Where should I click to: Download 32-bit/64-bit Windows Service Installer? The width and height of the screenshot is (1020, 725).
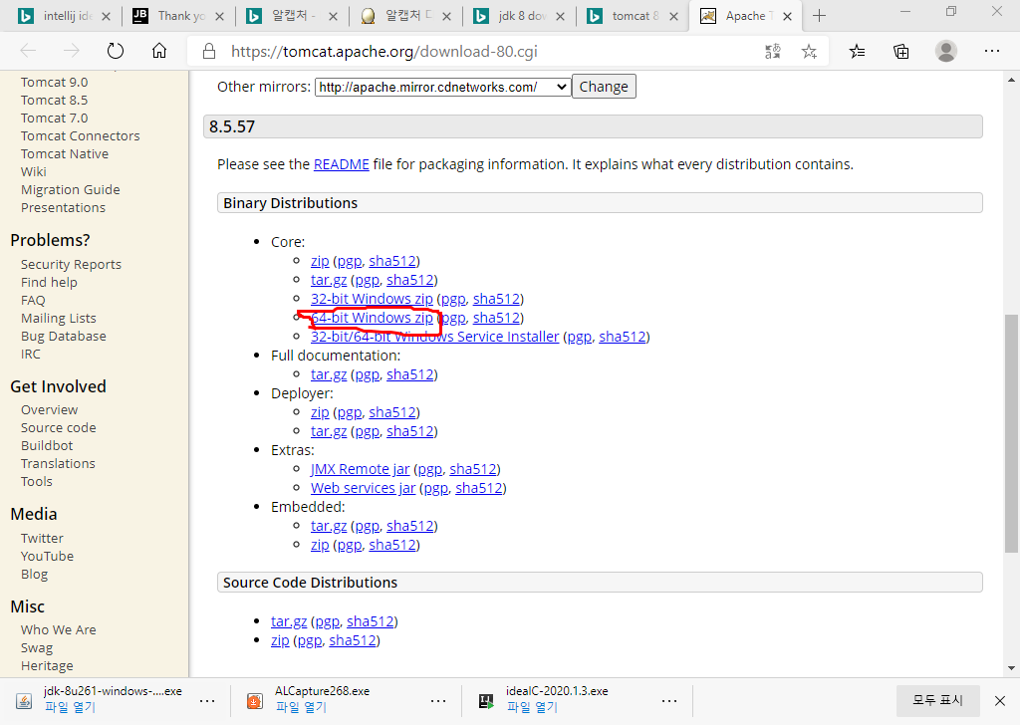point(434,337)
